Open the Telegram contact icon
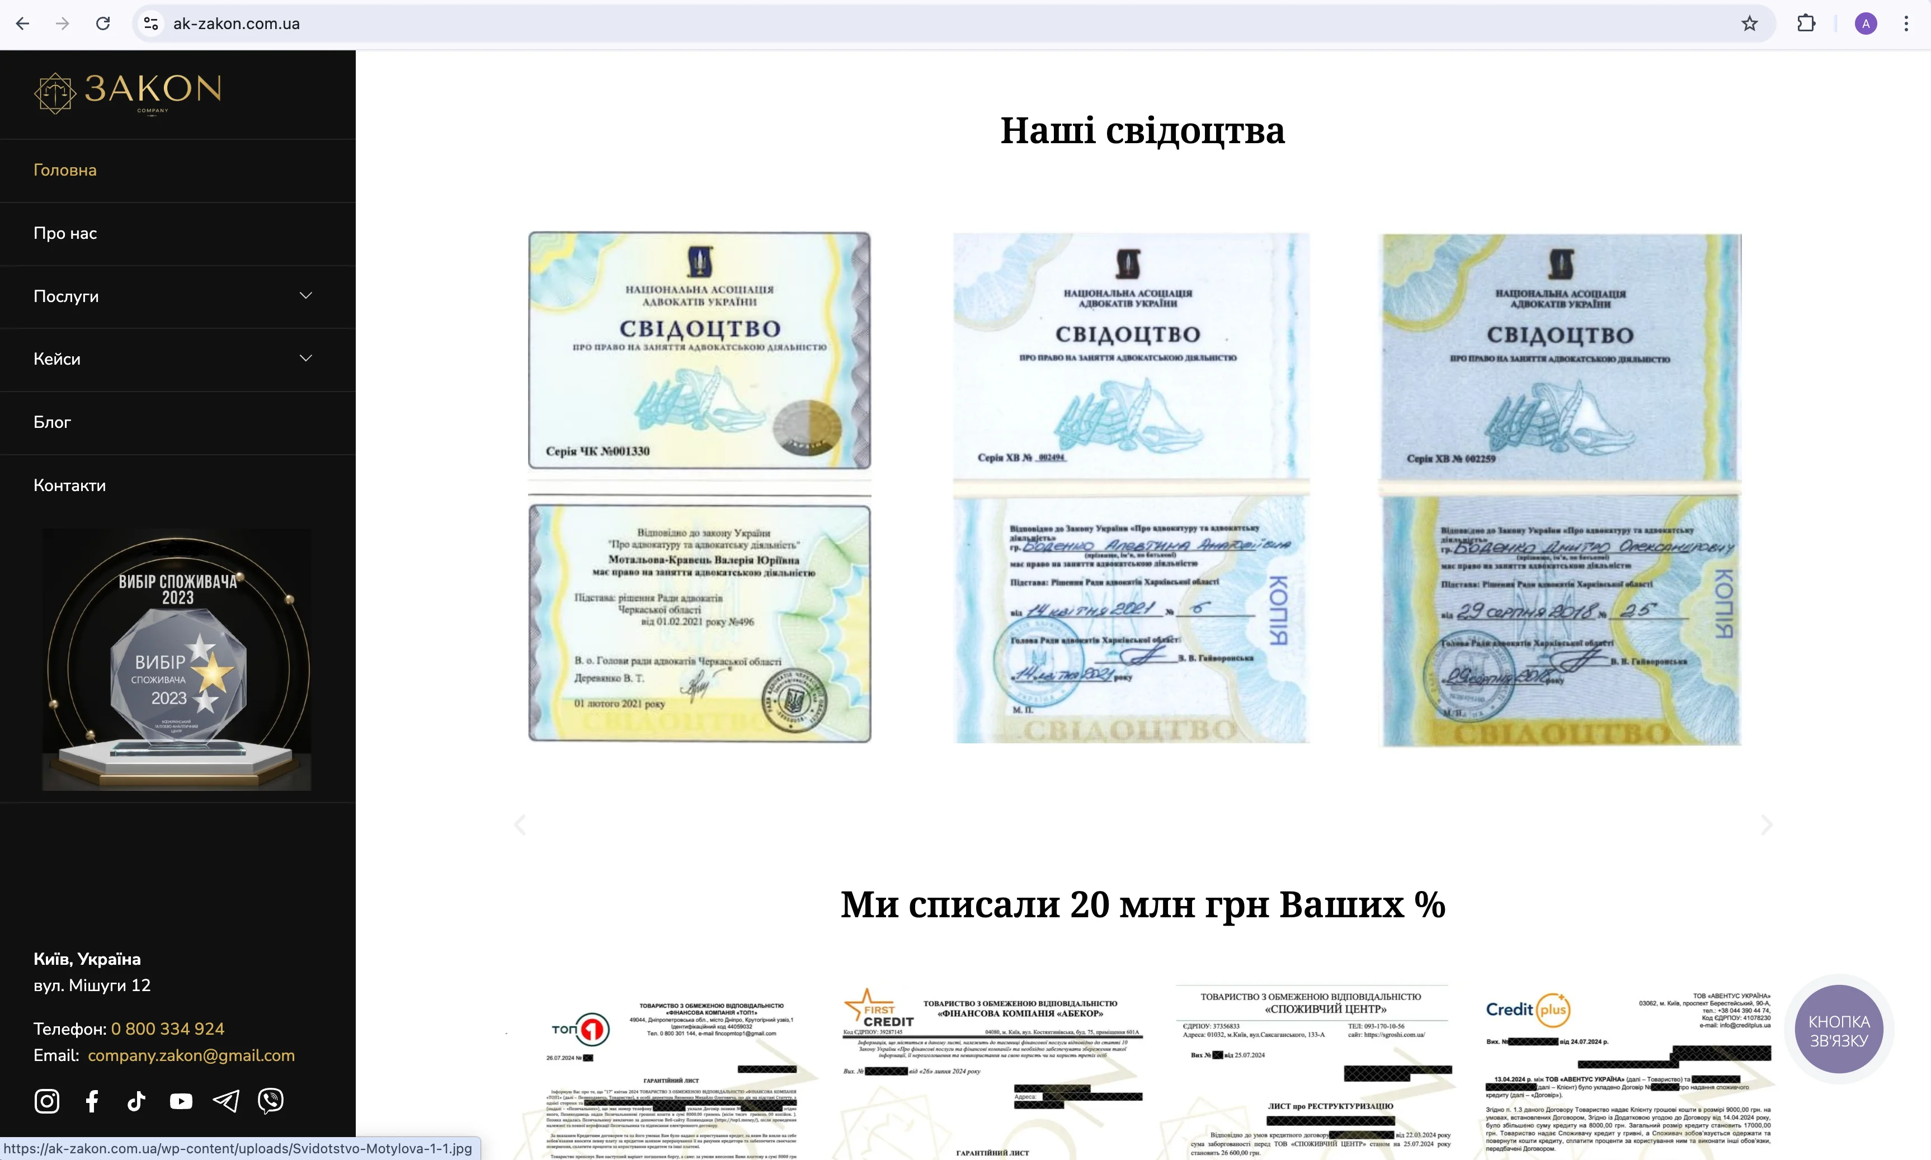1931x1160 pixels. click(226, 1101)
